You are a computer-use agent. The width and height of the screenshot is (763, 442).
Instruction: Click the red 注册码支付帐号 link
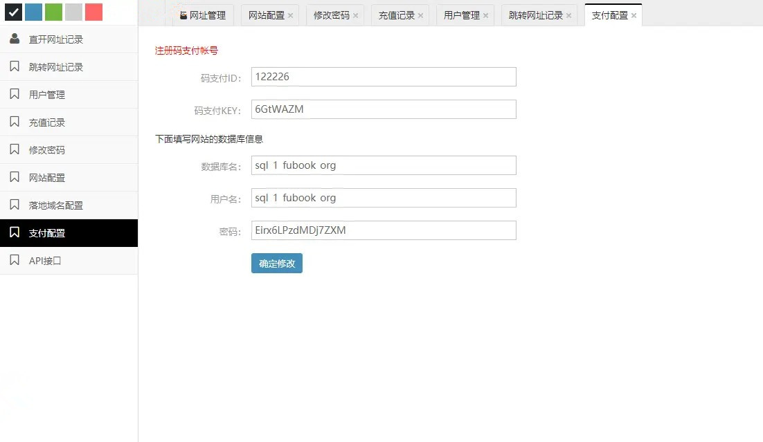click(186, 50)
